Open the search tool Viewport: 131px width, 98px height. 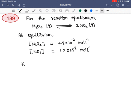coord(13,5)
